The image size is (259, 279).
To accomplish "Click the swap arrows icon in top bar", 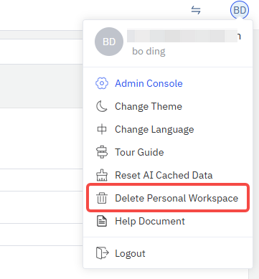I will [196, 10].
